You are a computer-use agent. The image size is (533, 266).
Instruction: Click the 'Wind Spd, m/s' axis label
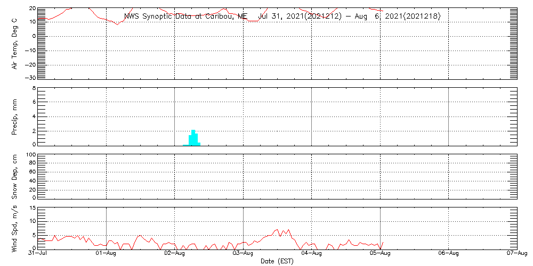tap(15, 228)
